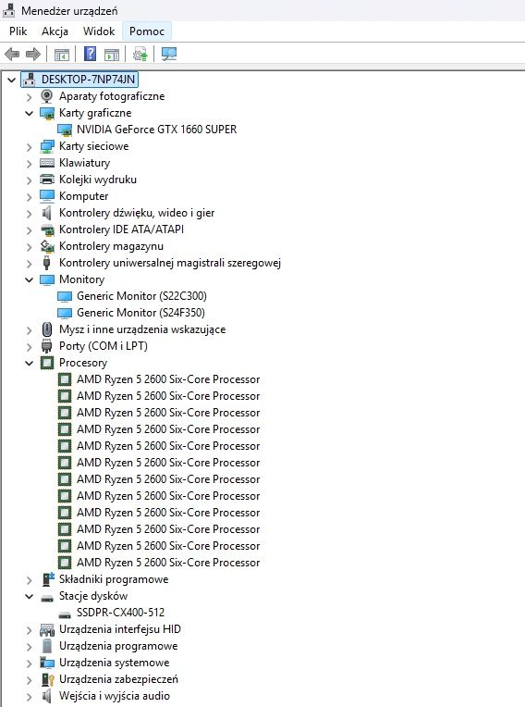Click the Show/Hide action pane toolbar icon
This screenshot has height=707, width=525.
point(112,55)
